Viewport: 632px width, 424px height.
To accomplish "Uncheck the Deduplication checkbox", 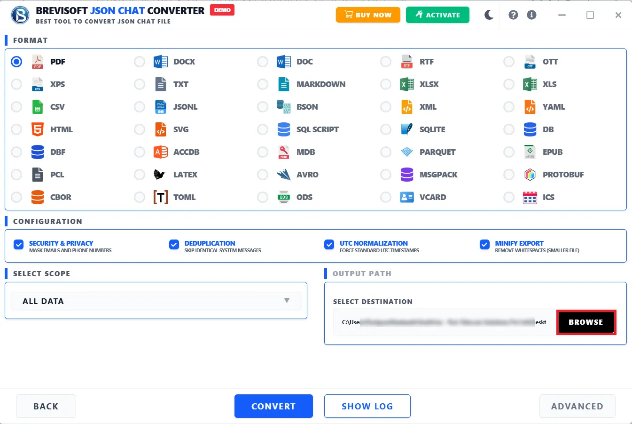I will point(174,245).
